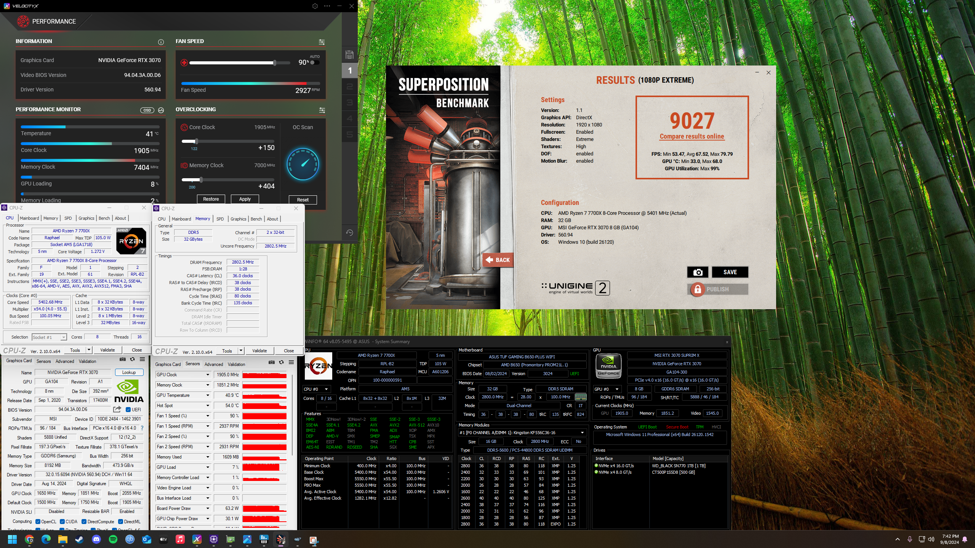The width and height of the screenshot is (975, 548).
Task: Click the Lookup button in GPU-Z
Action: point(129,372)
